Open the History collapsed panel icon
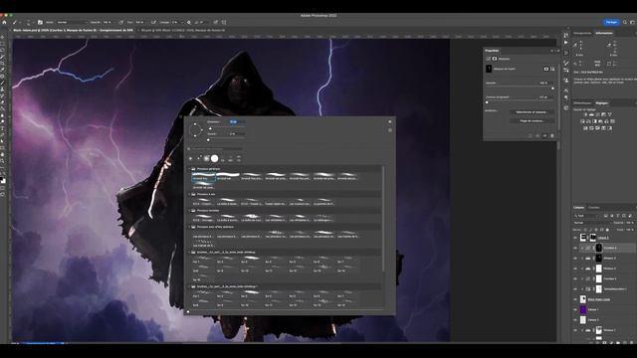 pyautogui.click(x=566, y=36)
